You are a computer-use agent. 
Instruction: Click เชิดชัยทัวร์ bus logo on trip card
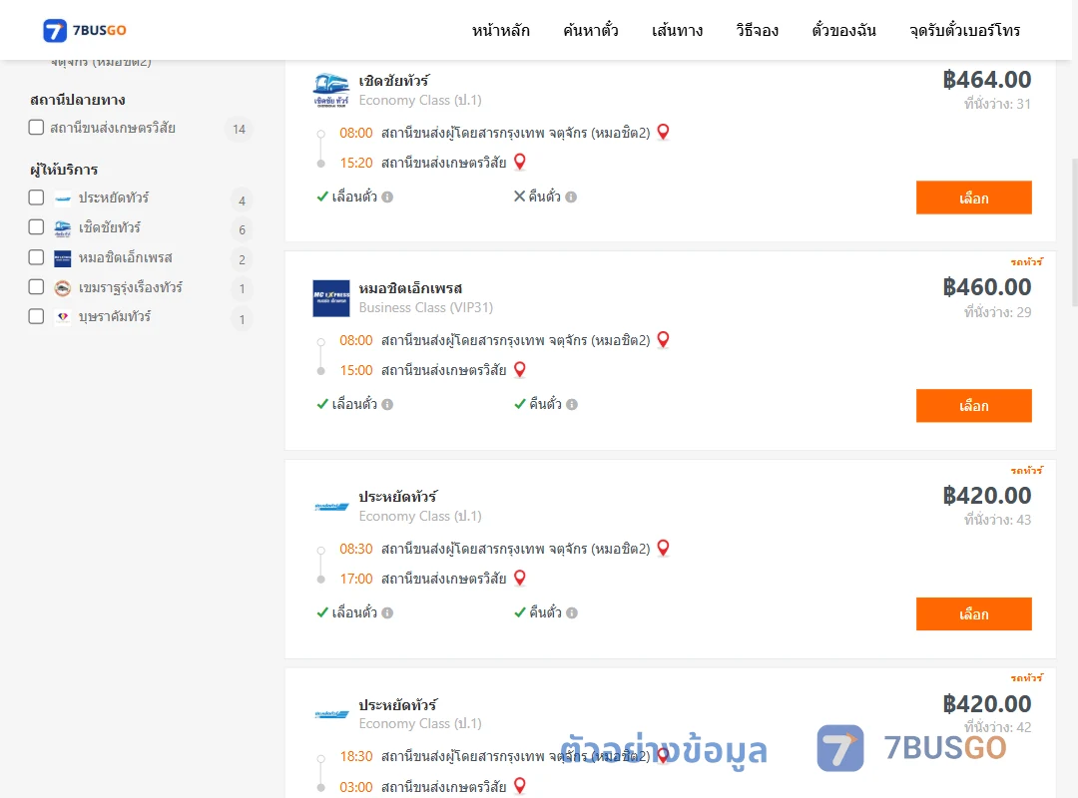(331, 90)
